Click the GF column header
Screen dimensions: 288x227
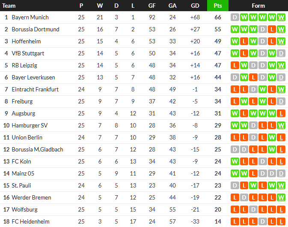pos(152,6)
